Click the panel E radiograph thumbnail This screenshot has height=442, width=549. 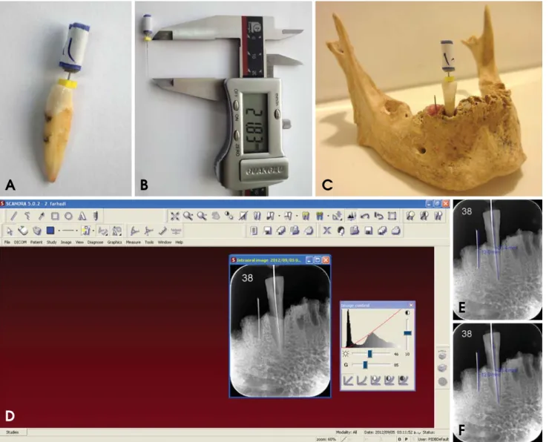click(x=498, y=260)
